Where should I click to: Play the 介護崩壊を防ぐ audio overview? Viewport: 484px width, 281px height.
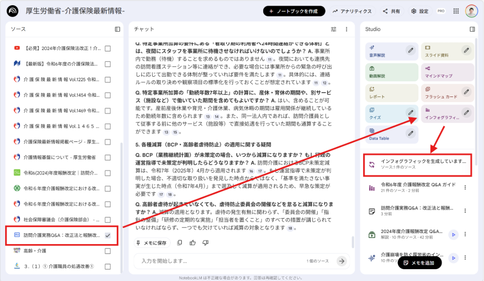tap(453, 258)
